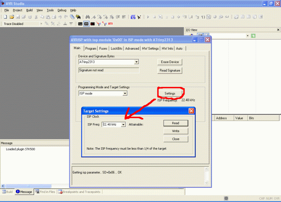Click the red AUTO programming icon
The image size is (281, 202).
(x=111, y=24)
